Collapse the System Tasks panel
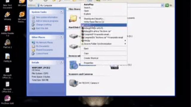The image size is (191, 107). click(61, 12)
